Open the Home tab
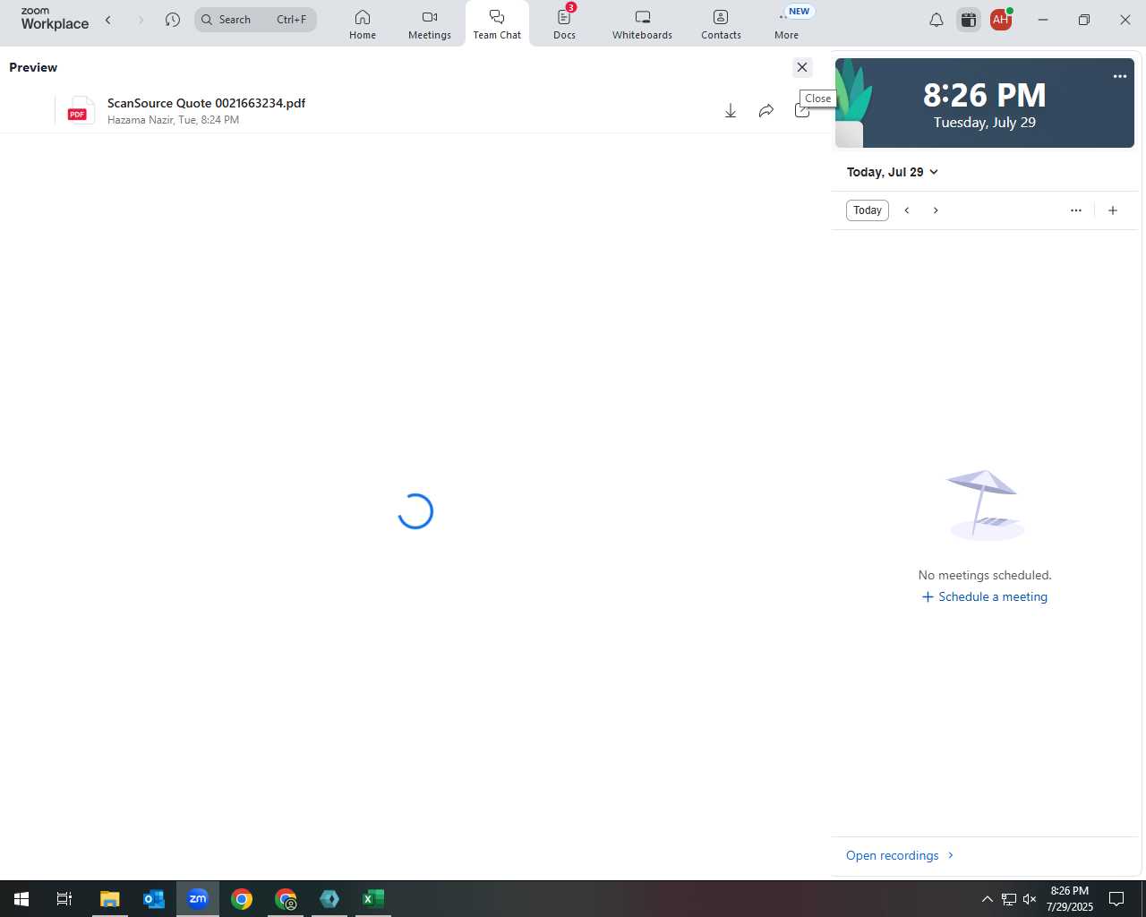 coord(363,24)
